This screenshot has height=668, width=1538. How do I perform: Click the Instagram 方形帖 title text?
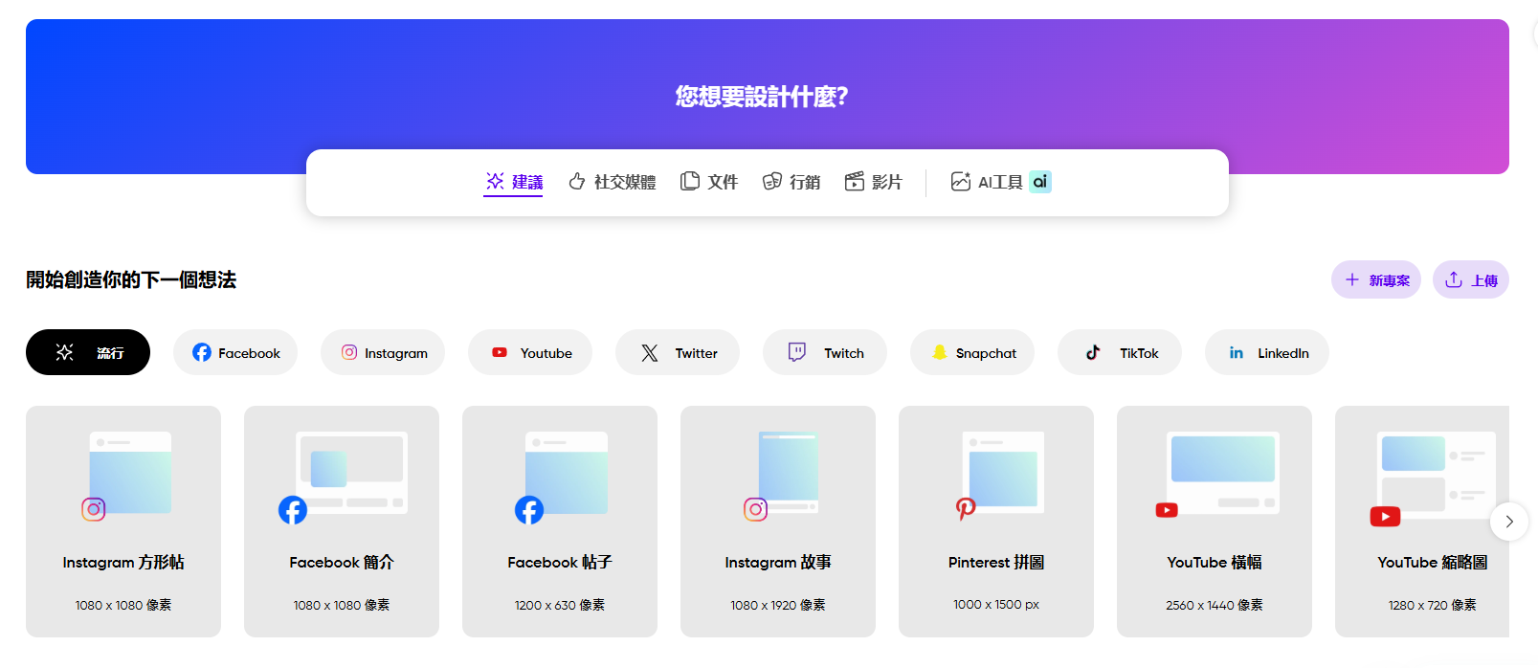tap(123, 563)
